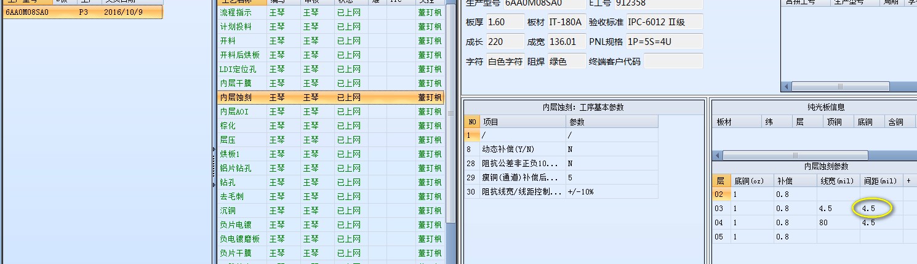
Task: Click left arrow of 纯光板信息 horizontal scrollbar
Action: click(718, 156)
